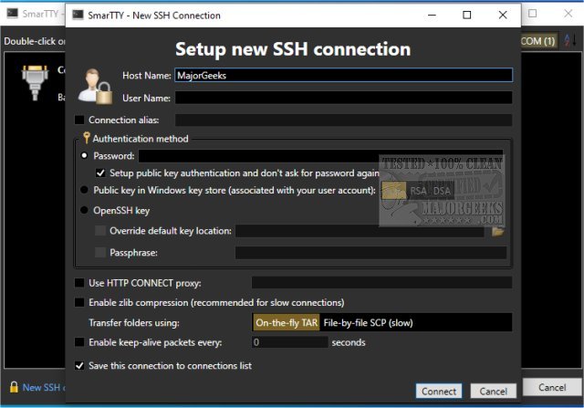Maximize the New SSH Connection dialog

click(466, 15)
